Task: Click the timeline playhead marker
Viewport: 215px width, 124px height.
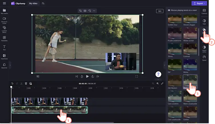Action: [11, 87]
